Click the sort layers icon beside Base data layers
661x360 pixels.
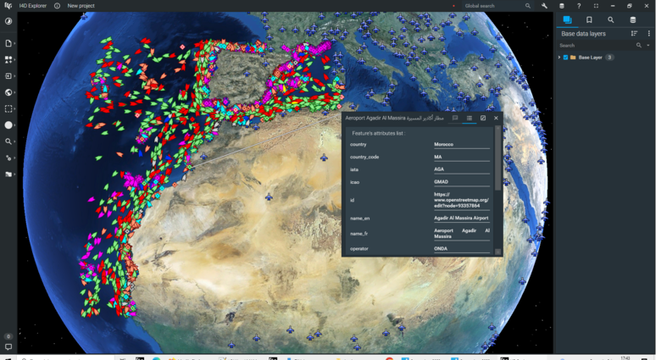[634, 33]
